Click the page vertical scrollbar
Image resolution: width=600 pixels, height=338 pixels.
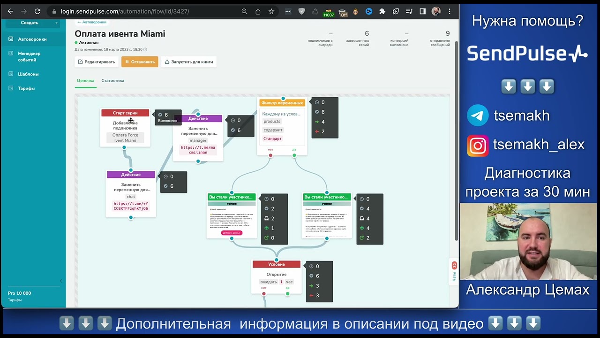point(456,141)
